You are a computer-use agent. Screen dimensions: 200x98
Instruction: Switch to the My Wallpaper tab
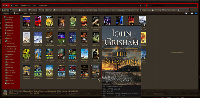coord(145,10)
